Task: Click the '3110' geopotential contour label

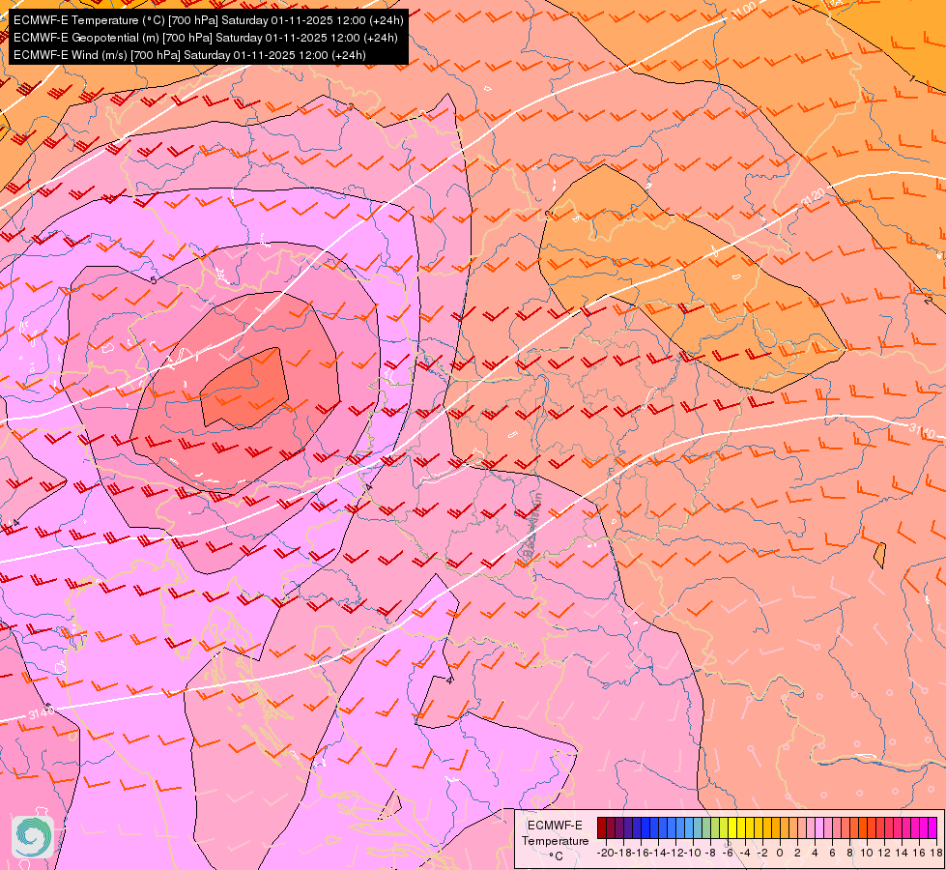Action: [921, 430]
